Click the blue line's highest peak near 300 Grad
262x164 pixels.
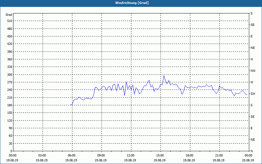[x=164, y=76]
